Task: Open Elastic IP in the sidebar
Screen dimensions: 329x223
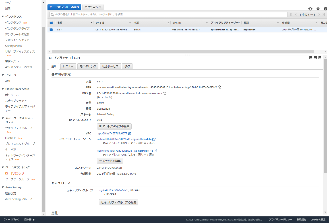Action: (11, 138)
